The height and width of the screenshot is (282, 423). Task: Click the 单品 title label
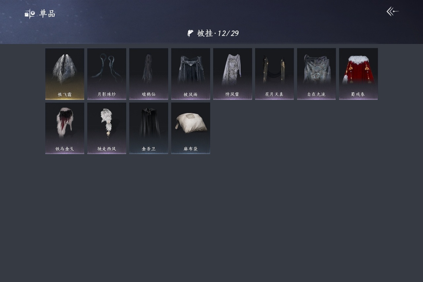(x=47, y=14)
